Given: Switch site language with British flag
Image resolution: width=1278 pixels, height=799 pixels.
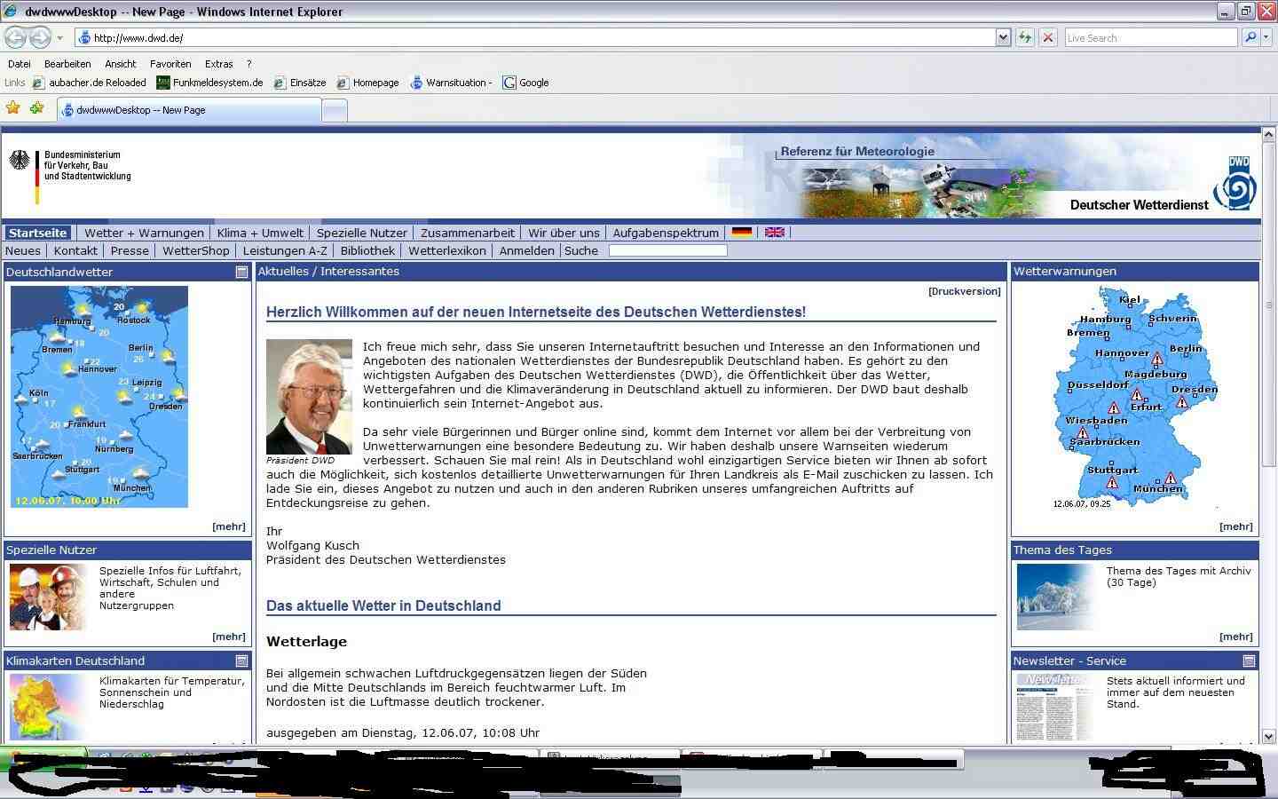Looking at the screenshot, I should (x=774, y=233).
